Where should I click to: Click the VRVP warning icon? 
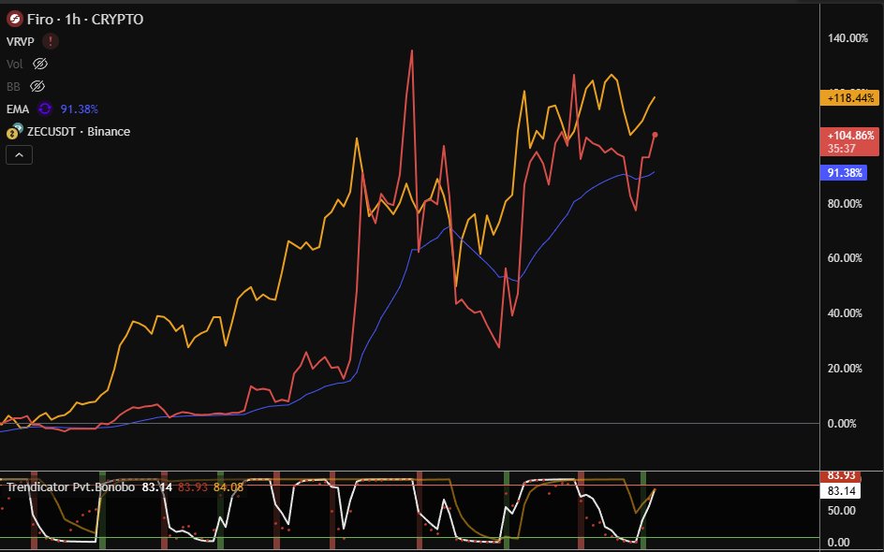tap(52, 41)
